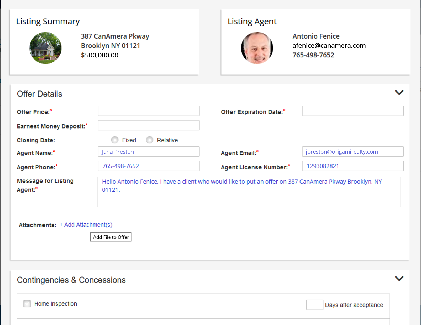Edit the Agent Name field showing Jana Preston
This screenshot has height=325, width=421.
(149, 151)
